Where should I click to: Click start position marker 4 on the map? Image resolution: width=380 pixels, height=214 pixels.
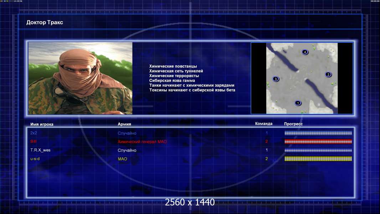point(305,52)
